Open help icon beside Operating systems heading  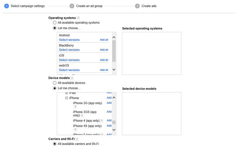click(x=78, y=18)
